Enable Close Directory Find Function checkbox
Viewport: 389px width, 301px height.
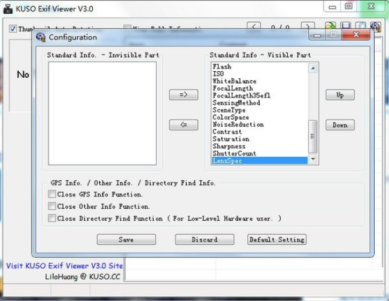point(52,218)
